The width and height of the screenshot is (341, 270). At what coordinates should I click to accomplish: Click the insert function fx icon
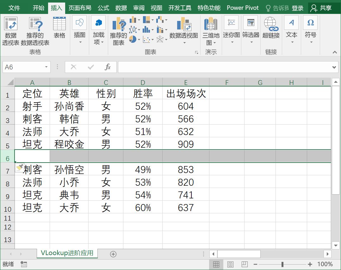click(108, 67)
